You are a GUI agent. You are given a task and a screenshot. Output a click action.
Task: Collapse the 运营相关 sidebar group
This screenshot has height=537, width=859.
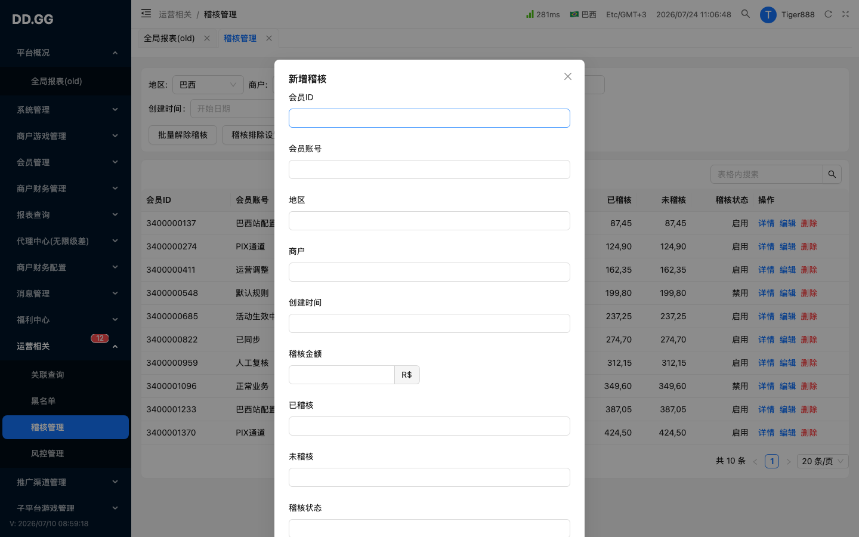(66, 346)
